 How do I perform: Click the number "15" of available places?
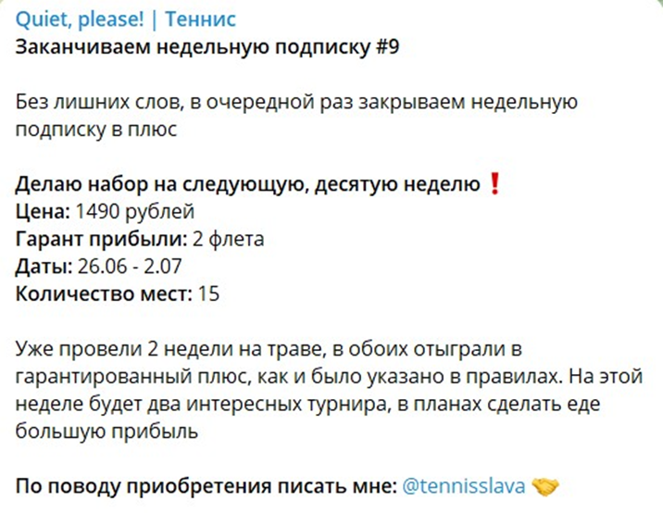(210, 294)
